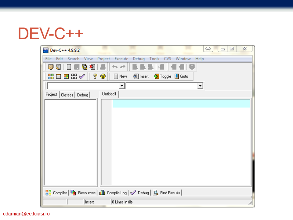This screenshot has height=220, width=293.
Task: Open the Compile Log tab
Action: [113, 193]
